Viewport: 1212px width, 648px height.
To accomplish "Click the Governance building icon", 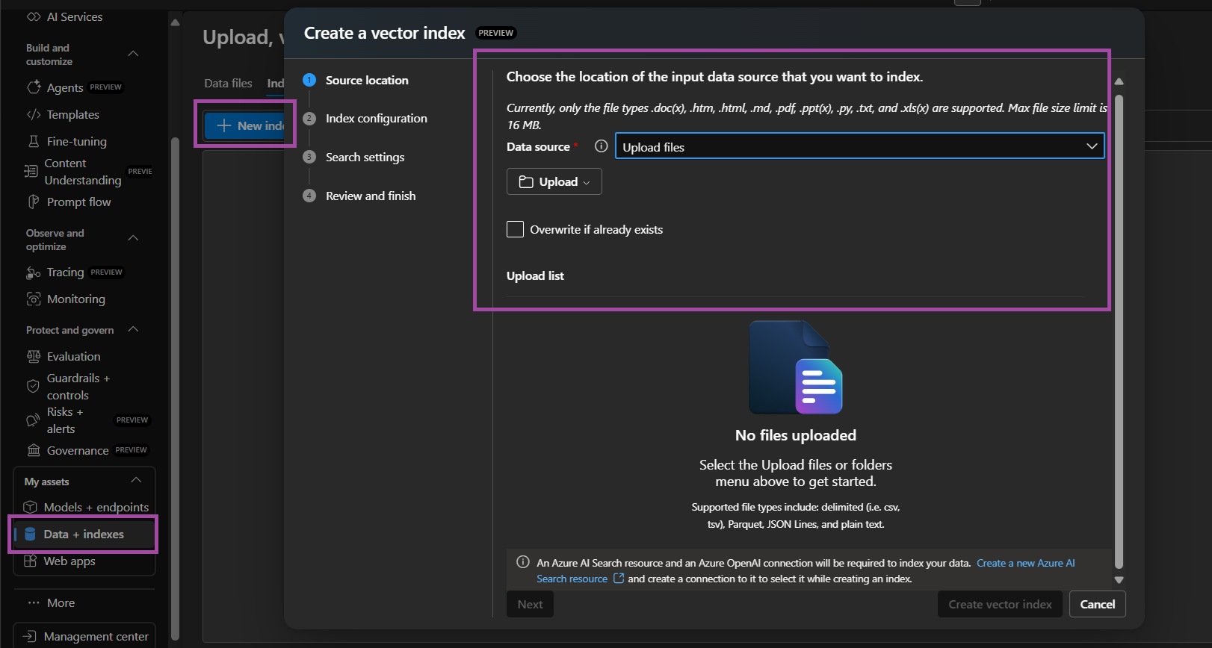I will [34, 450].
